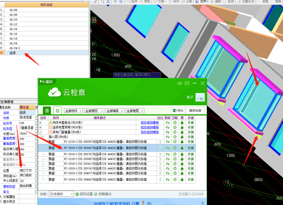Click the 延伸 (extend) toolbar tool
This screenshot has height=205, width=283.
click(132, 2)
